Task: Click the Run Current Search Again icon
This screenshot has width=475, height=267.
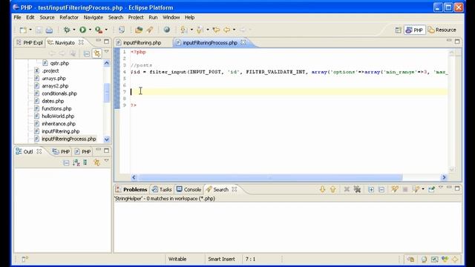Action: coord(394,190)
